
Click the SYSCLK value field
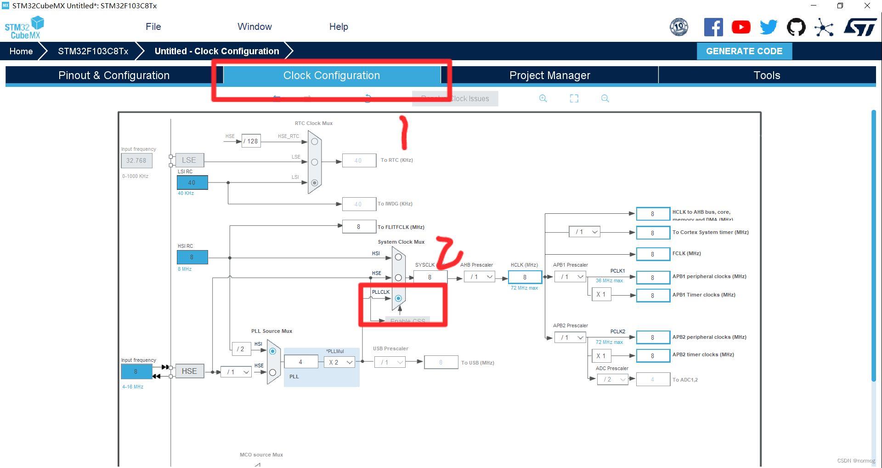[430, 277]
